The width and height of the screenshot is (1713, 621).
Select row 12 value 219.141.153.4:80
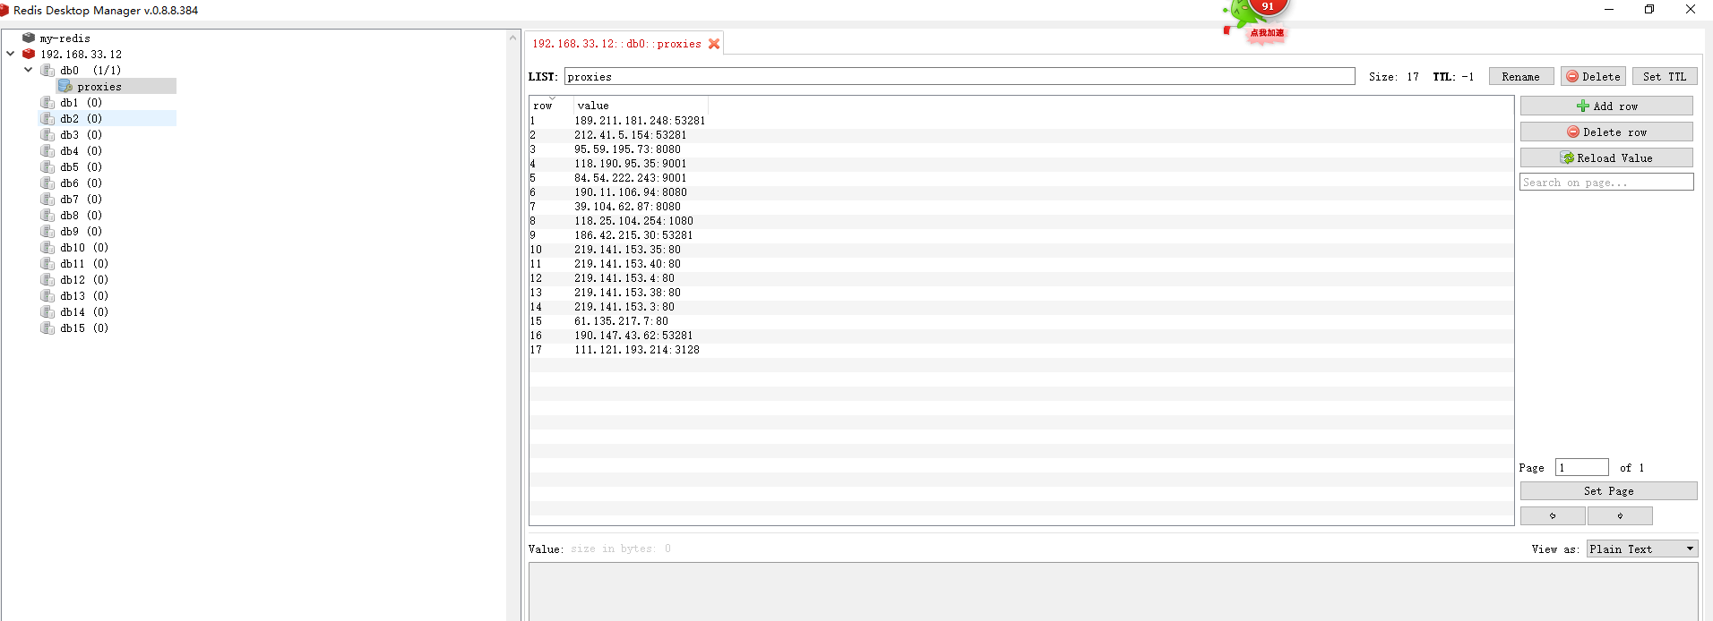(624, 277)
